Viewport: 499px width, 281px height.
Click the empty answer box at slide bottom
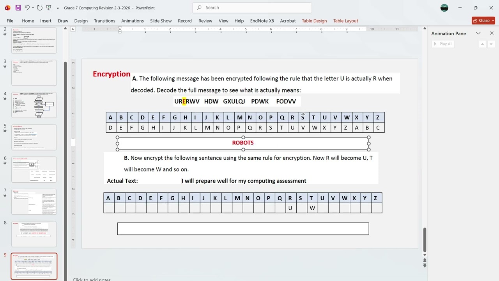(x=243, y=229)
